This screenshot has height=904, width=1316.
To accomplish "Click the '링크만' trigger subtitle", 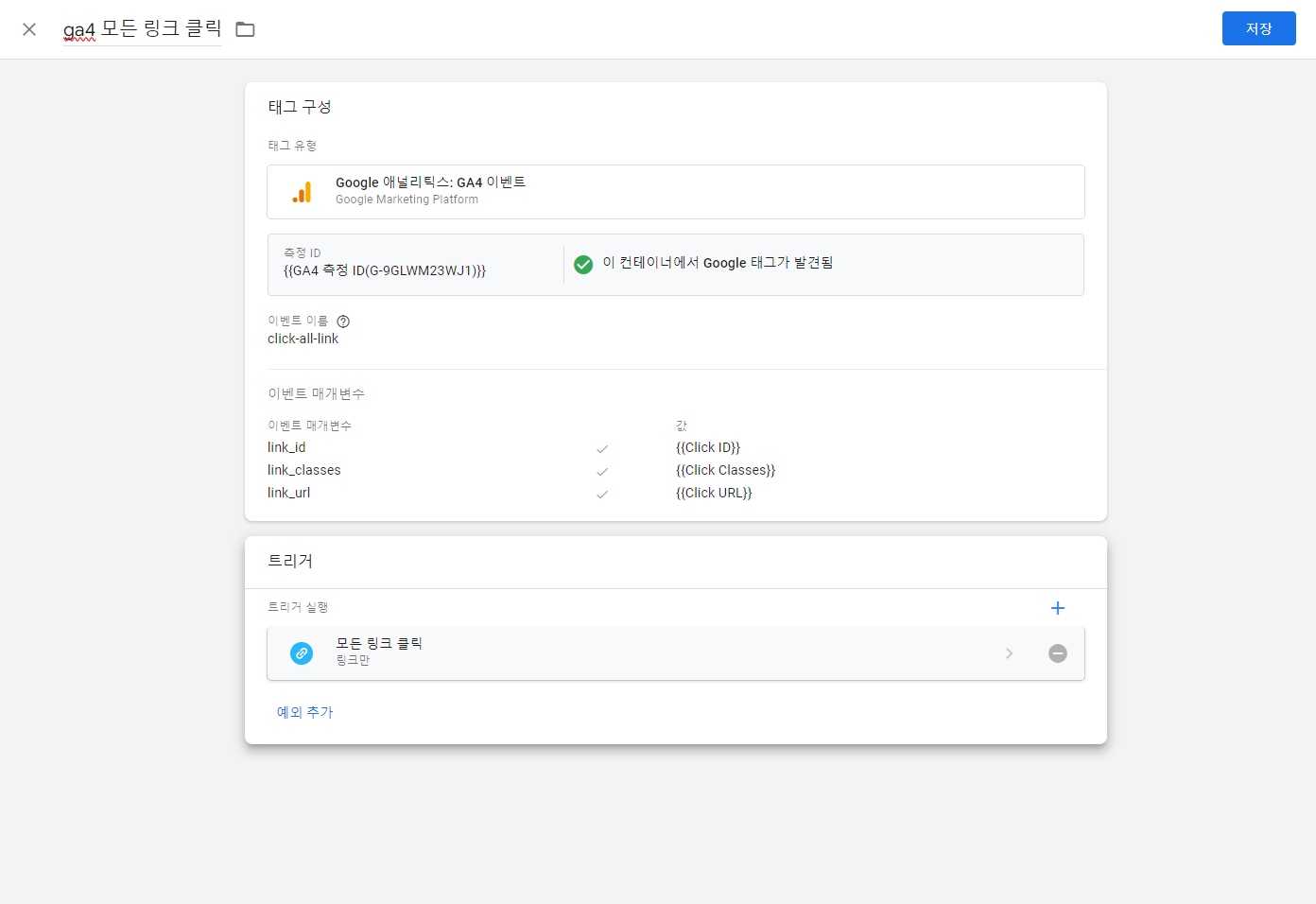I will 353,660.
